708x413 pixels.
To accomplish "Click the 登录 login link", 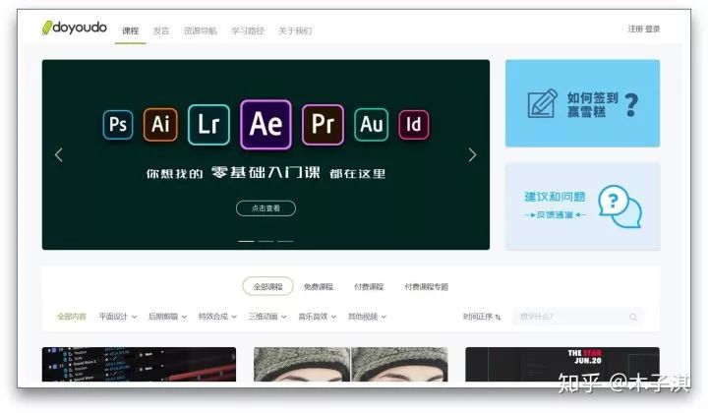I will pyautogui.click(x=653, y=29).
